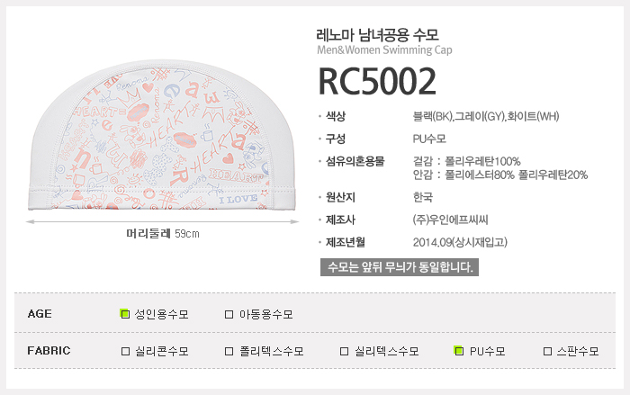Click the 머리둘레 59cm size label
Viewport: 630px width, 404px height.
point(163,234)
